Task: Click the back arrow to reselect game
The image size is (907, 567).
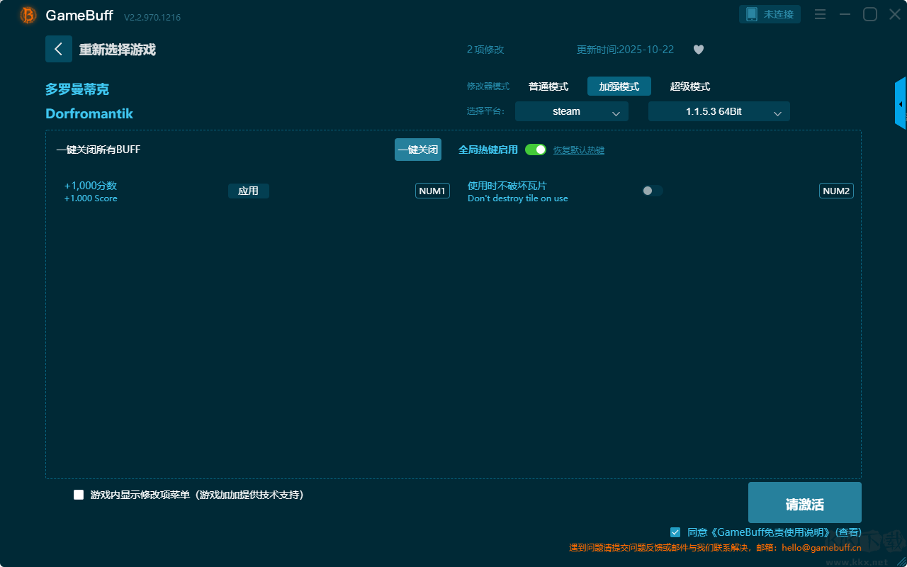Action: (x=59, y=49)
